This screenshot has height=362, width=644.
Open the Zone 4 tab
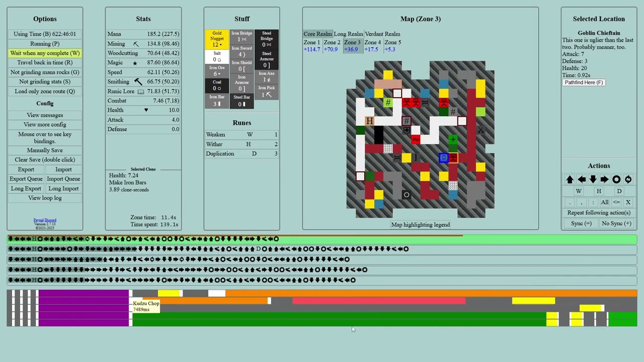(x=372, y=46)
